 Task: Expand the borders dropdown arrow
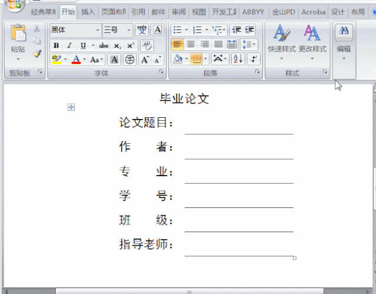pyautogui.click(x=205, y=59)
